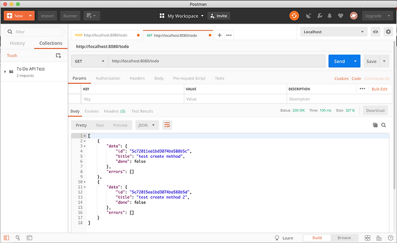Screen dimensions: 397x243
Task: Open keyboard shortcuts icon
Action: (379, 237)
